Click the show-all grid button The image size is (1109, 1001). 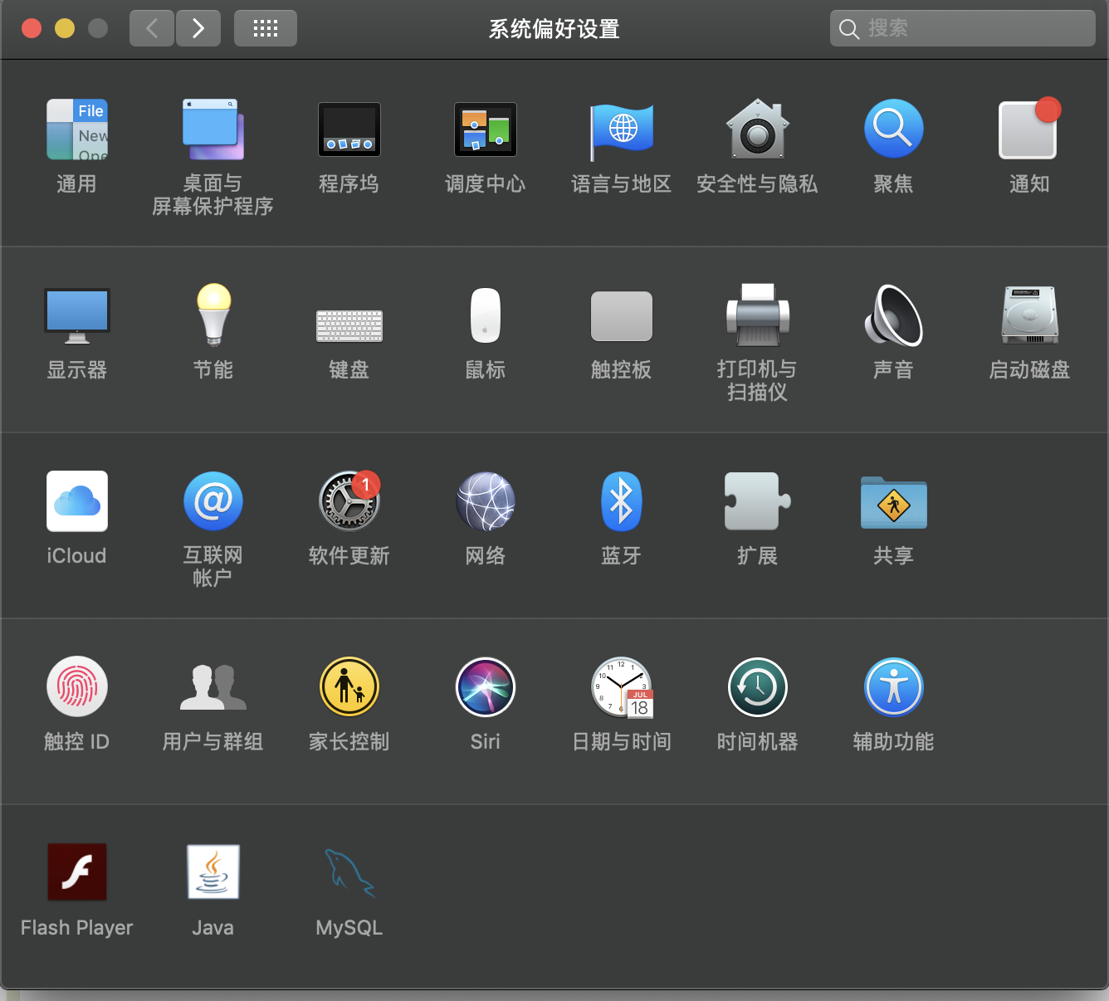click(265, 27)
